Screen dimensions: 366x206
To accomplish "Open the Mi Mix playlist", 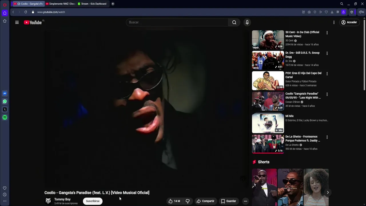I will [x=268, y=123].
